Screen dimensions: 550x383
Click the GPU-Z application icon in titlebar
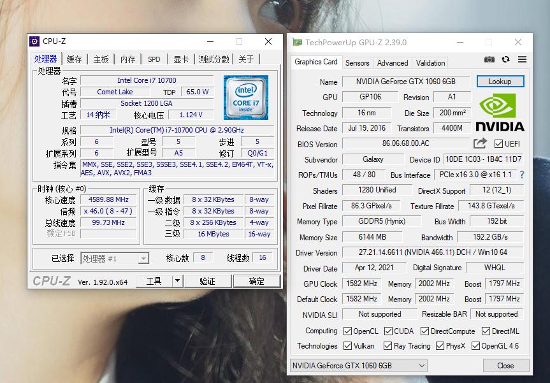pyautogui.click(x=297, y=41)
